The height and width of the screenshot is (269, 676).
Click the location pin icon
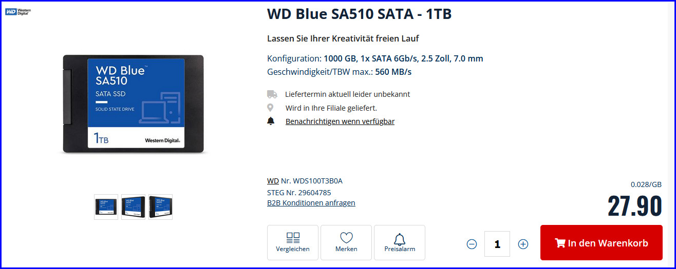[x=270, y=108]
